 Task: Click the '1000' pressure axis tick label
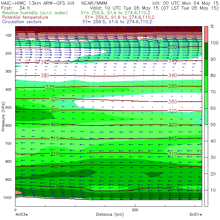[x=7, y=197]
